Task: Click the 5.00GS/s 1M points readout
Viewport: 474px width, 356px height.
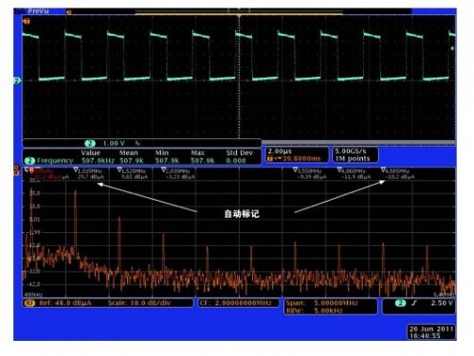Action: [355, 155]
